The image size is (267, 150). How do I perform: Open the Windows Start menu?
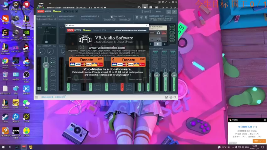[3, 147]
